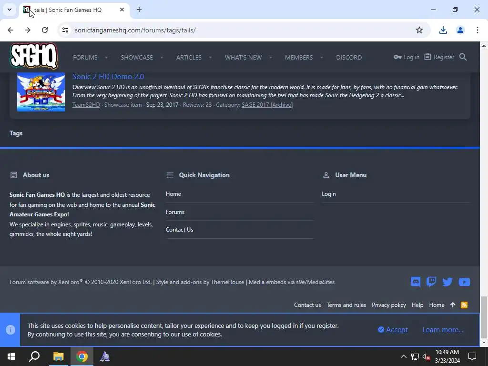Open the tab search dropdown arrow
The height and width of the screenshot is (366, 488).
point(10,10)
